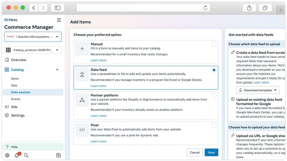The width and height of the screenshot is (287, 161).
Task: Open the gear icon at sidebar bottom
Action: coord(7,155)
